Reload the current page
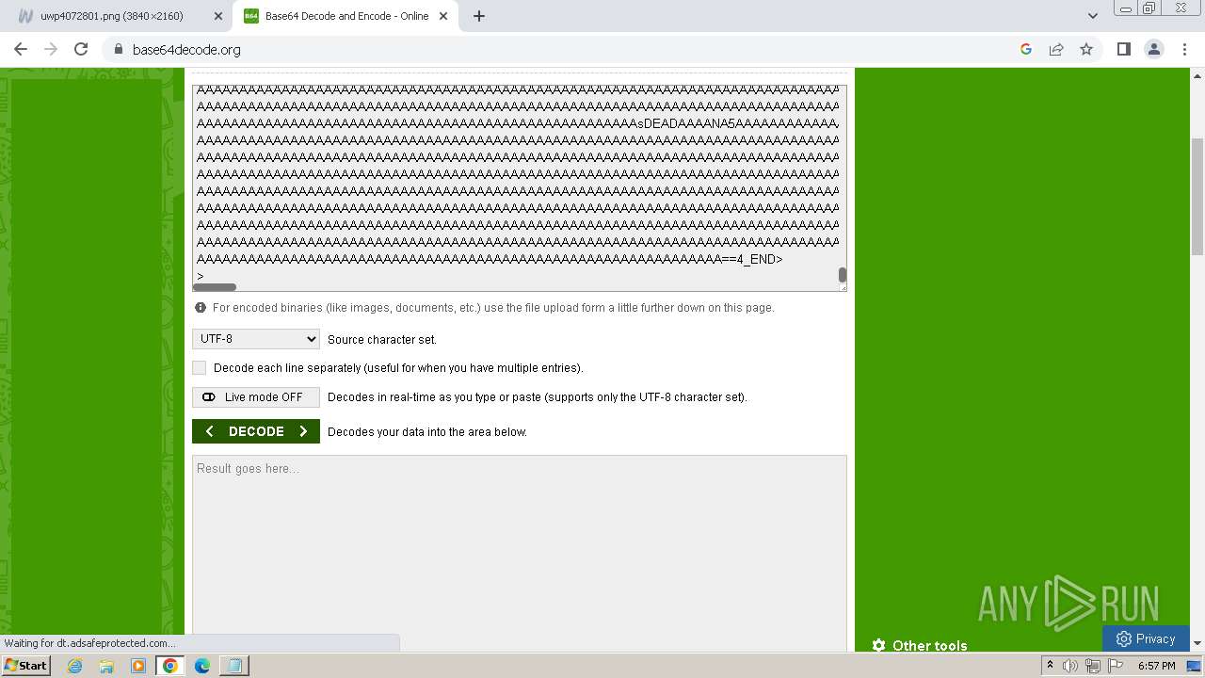Screen dimensions: 1205x678 [x=81, y=49]
